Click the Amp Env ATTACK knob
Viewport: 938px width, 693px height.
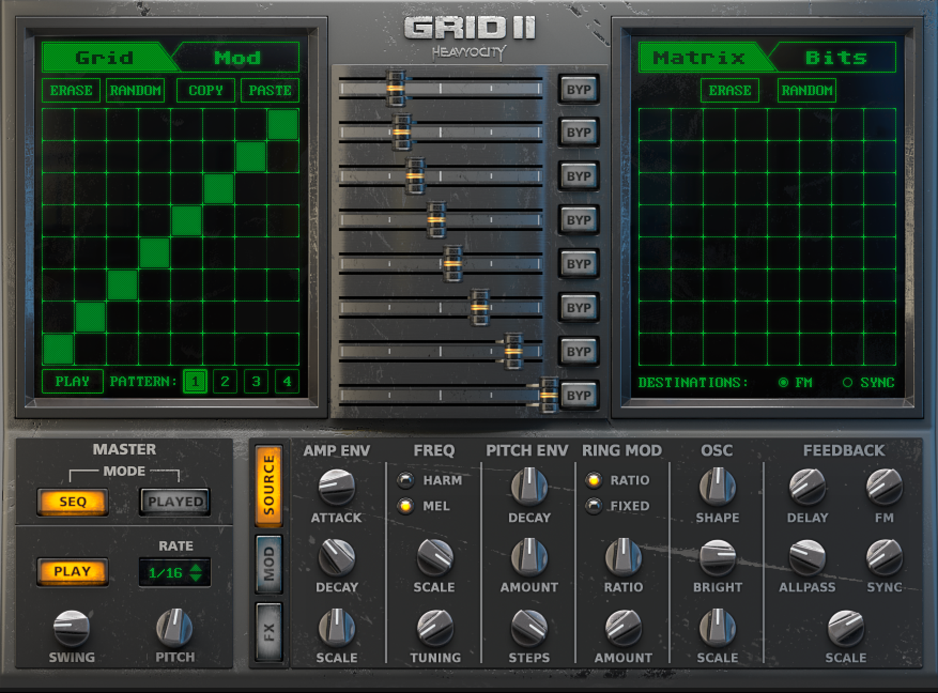coord(337,487)
